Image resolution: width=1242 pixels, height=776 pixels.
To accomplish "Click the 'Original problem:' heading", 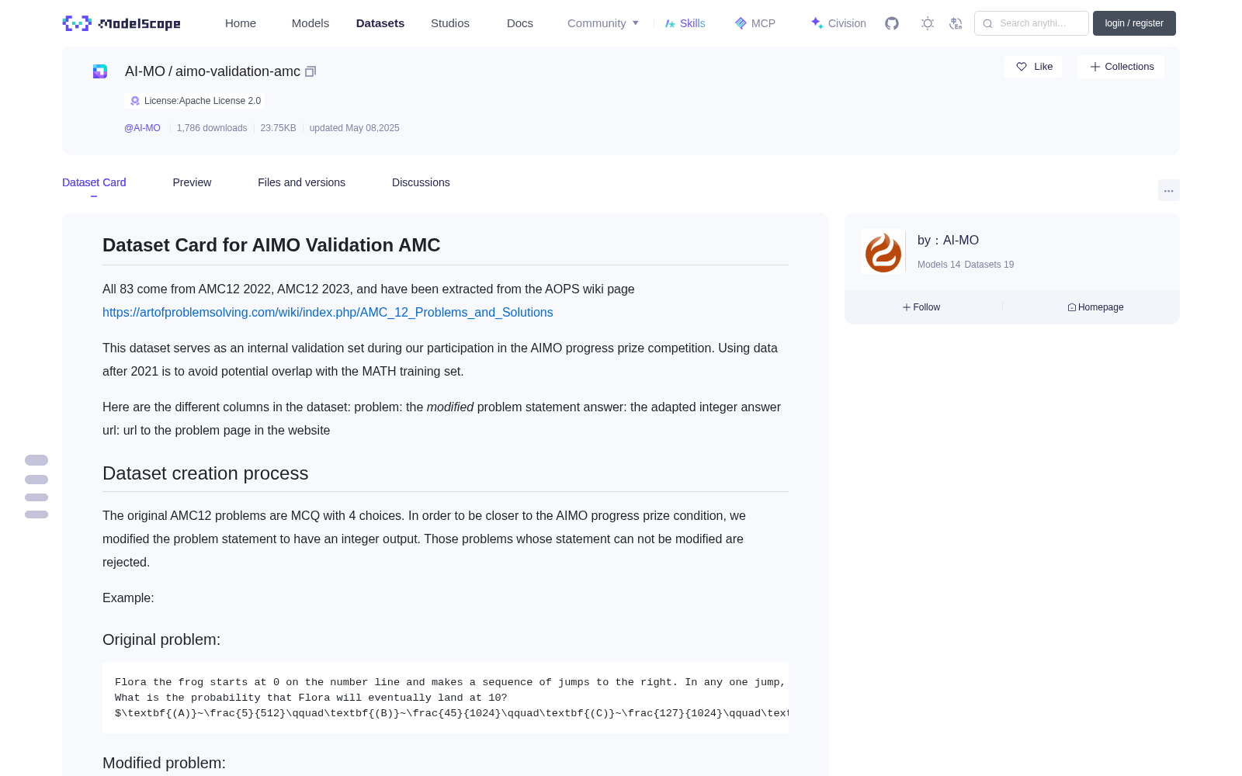I will point(161,639).
